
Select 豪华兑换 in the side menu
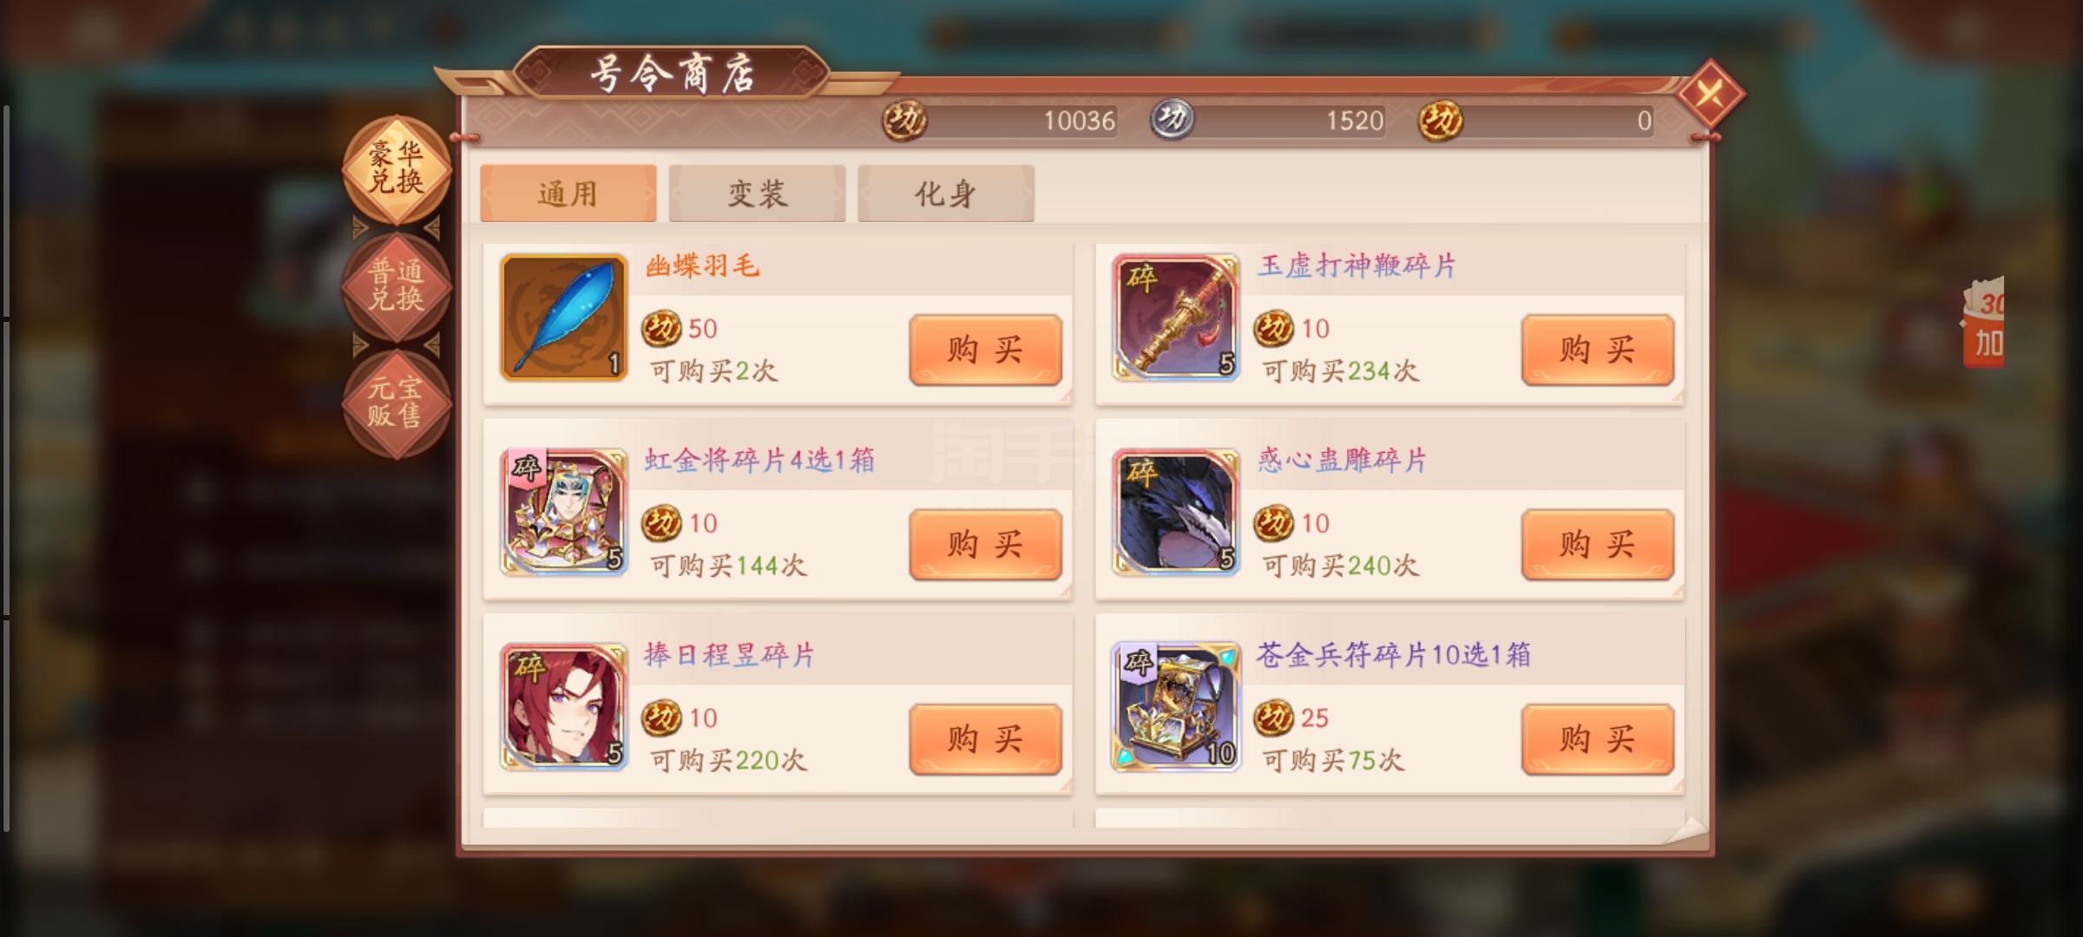[x=397, y=168]
